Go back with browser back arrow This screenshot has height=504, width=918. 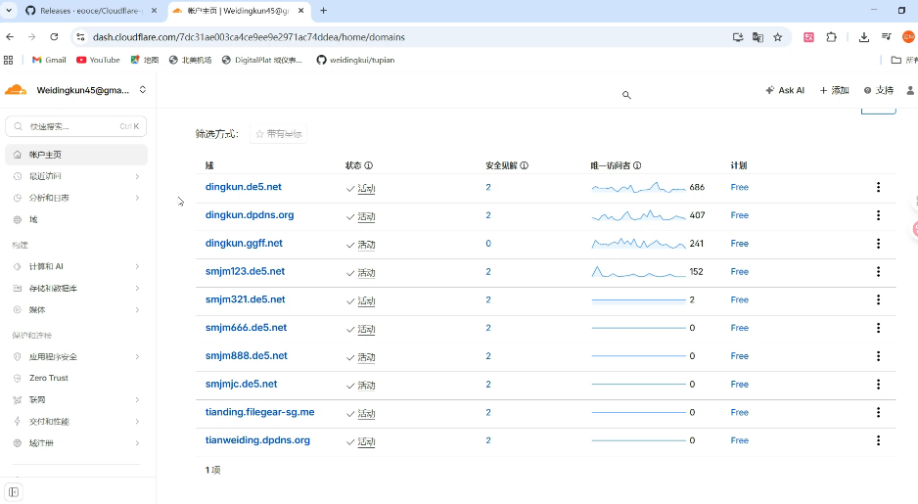coord(10,37)
